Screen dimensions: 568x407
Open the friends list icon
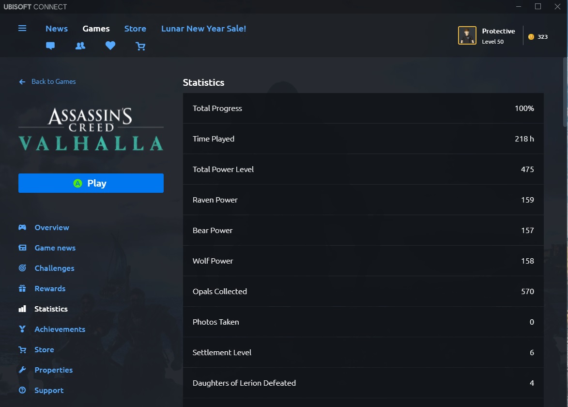tap(80, 46)
